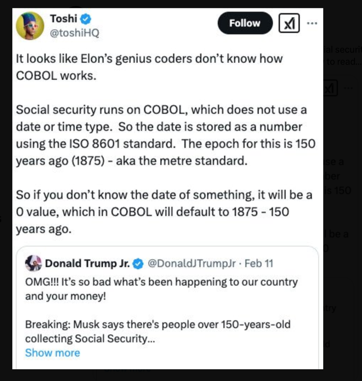Click Donald Trump Jr.'s small avatar
The height and width of the screenshot is (381, 362).
coord(33,263)
